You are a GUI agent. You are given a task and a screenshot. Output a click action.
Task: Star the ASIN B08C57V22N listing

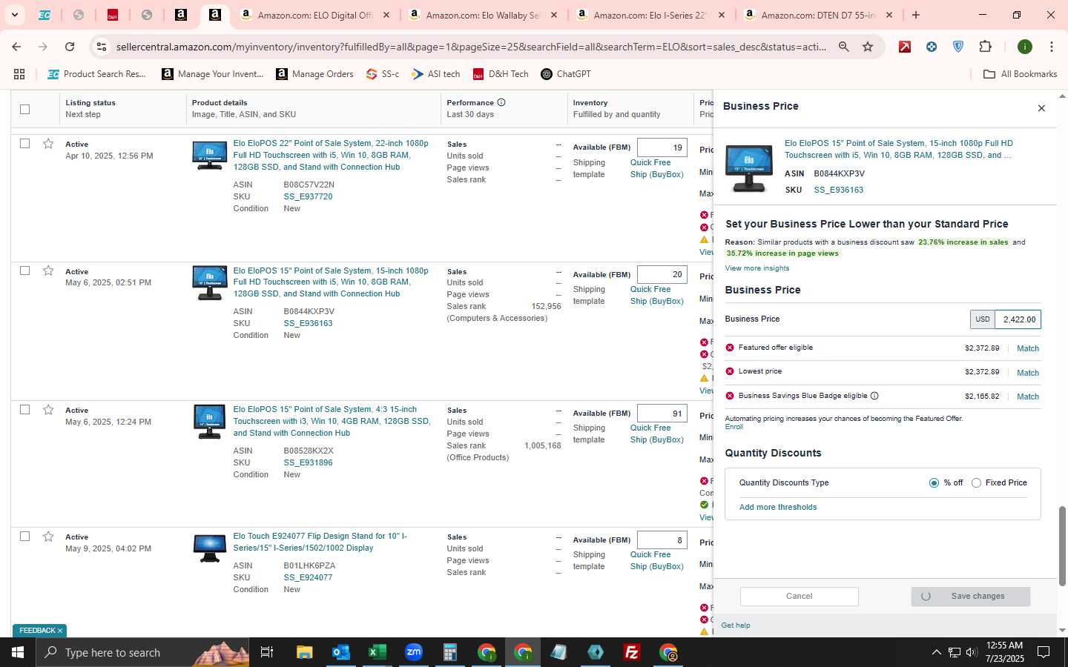click(48, 144)
